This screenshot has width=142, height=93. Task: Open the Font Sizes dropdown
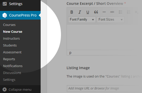tap(111, 20)
